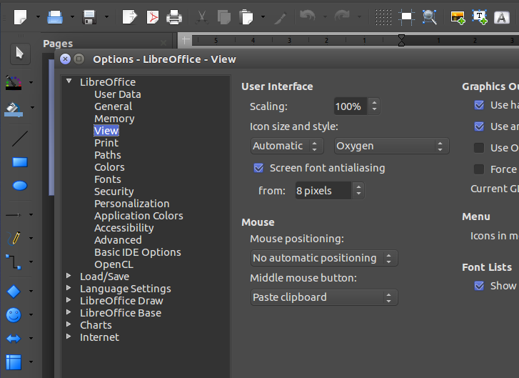This screenshot has height=378, width=519.
Task: Click the Undo arrow icon
Action: pyautogui.click(x=307, y=16)
